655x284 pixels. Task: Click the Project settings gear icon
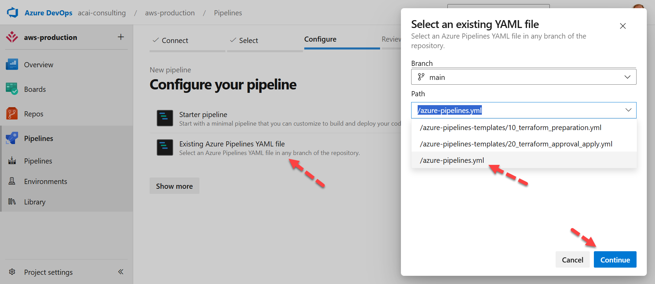coord(12,272)
